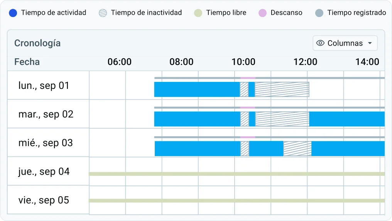Expand the Columnas dropdown arrow
This screenshot has width=392, height=221.
click(370, 43)
